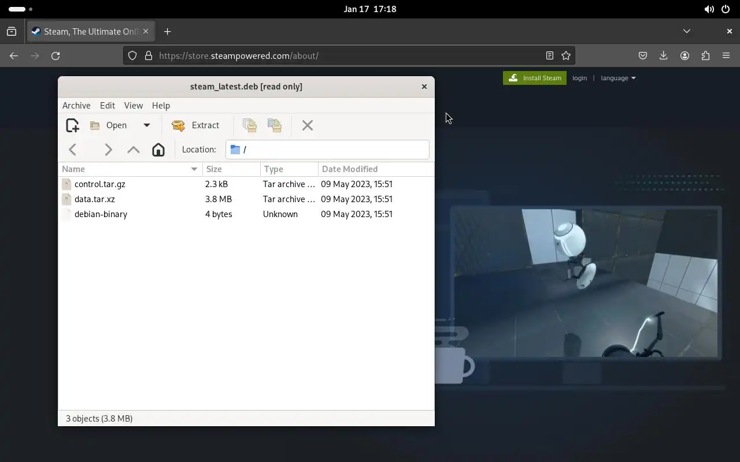Click the Firefox back navigation arrow
Image resolution: width=740 pixels, height=462 pixels.
click(14, 56)
